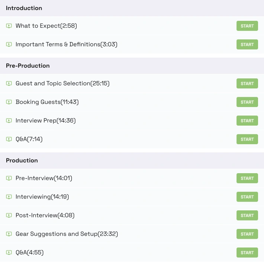Click video icon next to Gear Suggestions and Setup
264x262 pixels.
[x=9, y=234]
